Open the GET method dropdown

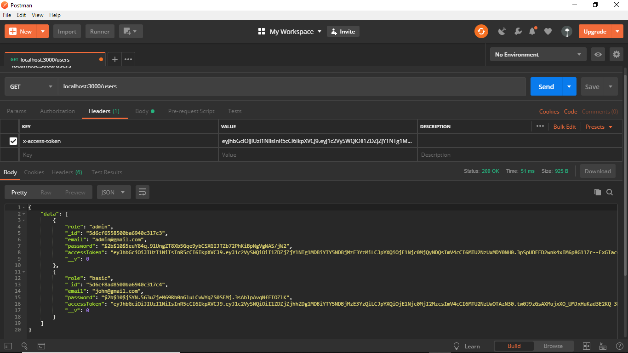pos(31,86)
